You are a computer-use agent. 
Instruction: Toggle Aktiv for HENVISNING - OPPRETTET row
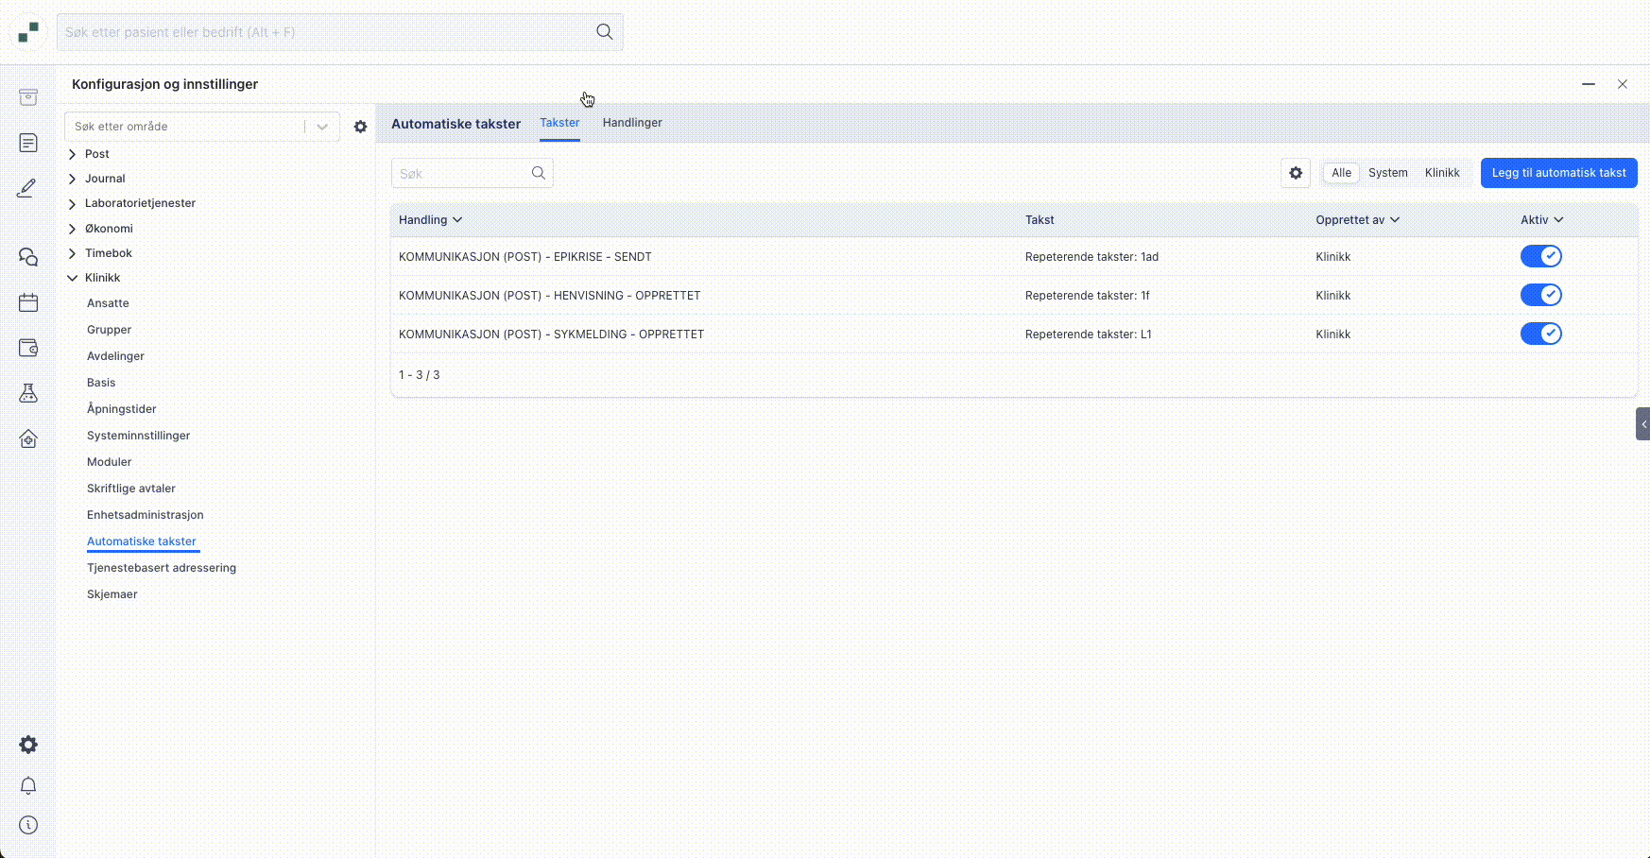1541,295
